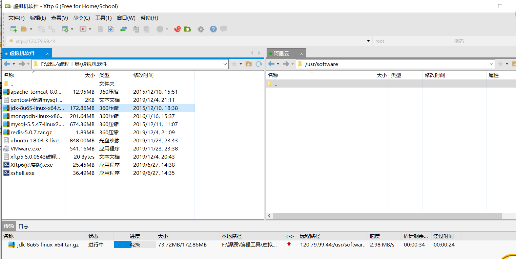Go to local home folder icon
The image size is (516, 259).
click(x=249, y=64)
